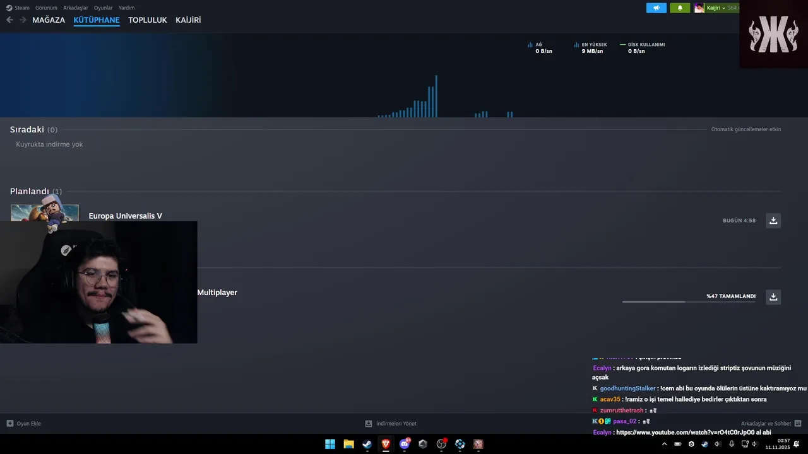Open the KAİJİRİ profile tab

click(188, 20)
